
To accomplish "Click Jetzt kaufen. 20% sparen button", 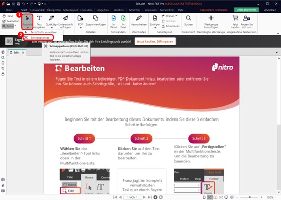I will click(x=155, y=42).
